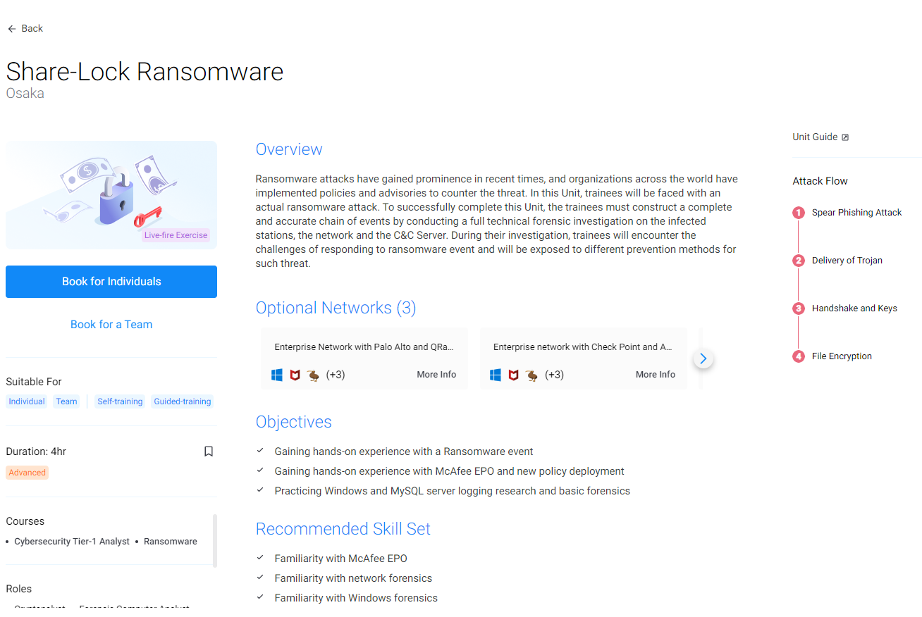Click the Windows icon in the Palo Alto network card
The image size is (922, 617).
click(x=277, y=375)
